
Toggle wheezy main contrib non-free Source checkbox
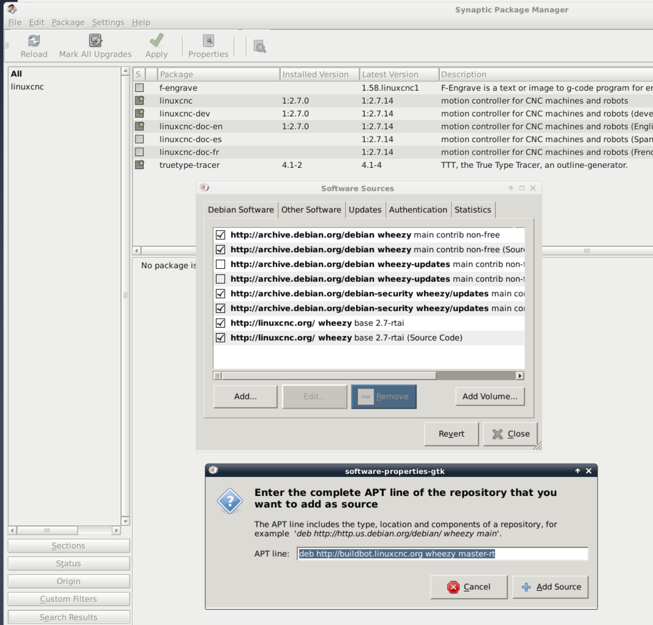pos(220,249)
